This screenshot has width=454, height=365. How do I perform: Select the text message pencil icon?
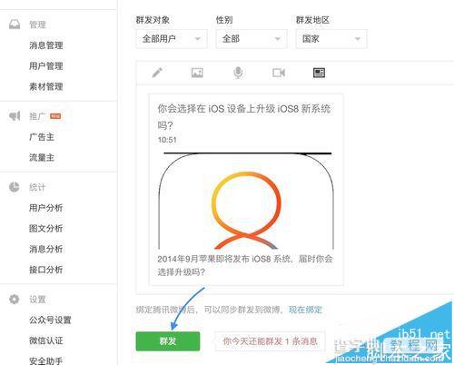coord(157,73)
